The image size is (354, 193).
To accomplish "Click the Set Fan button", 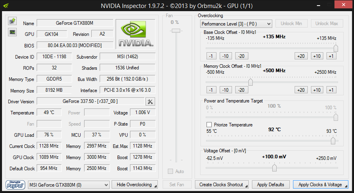I will [x=177, y=184].
